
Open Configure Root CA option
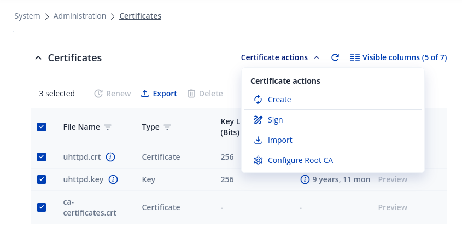[x=300, y=160]
